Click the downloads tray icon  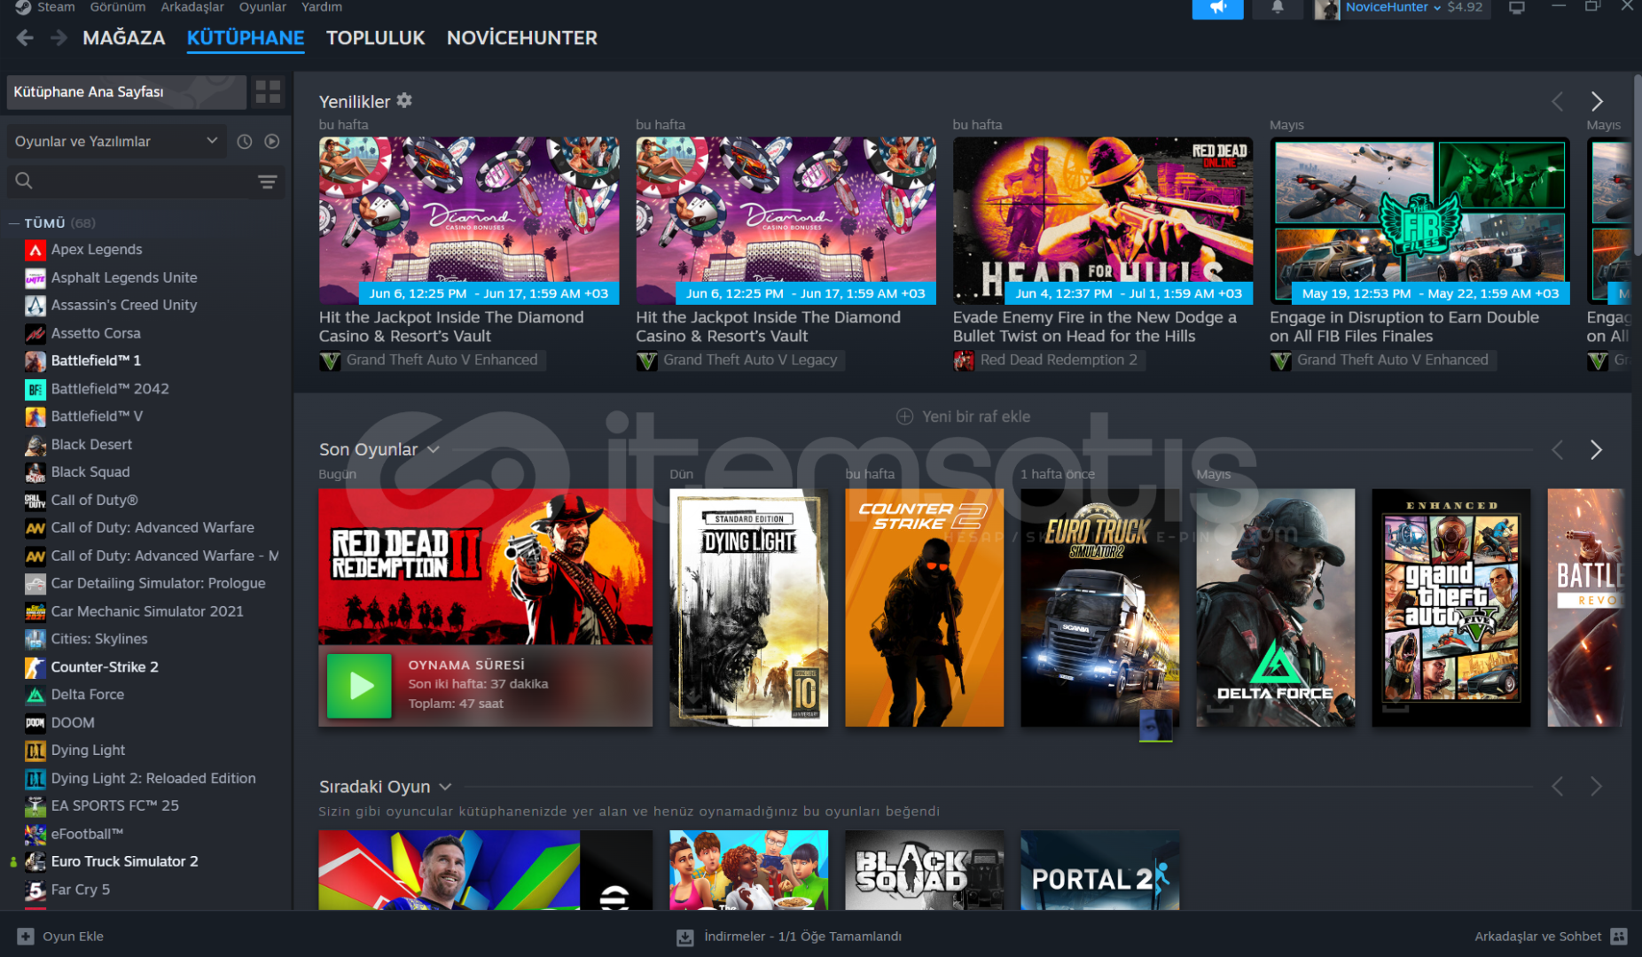click(x=684, y=937)
